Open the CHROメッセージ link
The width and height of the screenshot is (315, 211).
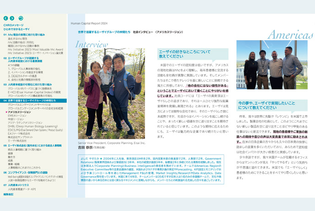point(13,25)
